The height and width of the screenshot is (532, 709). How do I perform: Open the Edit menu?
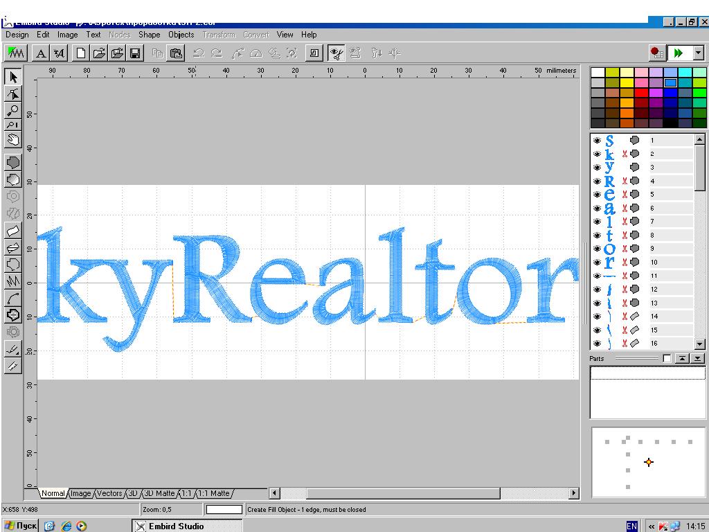(x=43, y=35)
